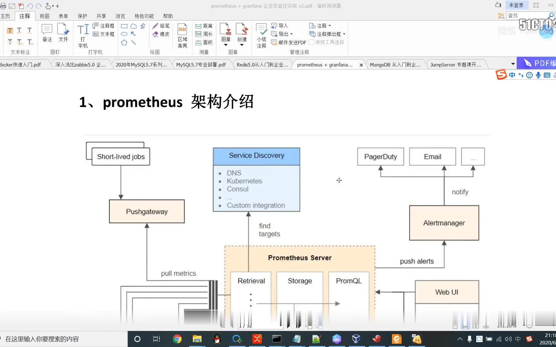Open the 帮助 ribbon tab
Screen dimensions: 556x347
click(168, 16)
